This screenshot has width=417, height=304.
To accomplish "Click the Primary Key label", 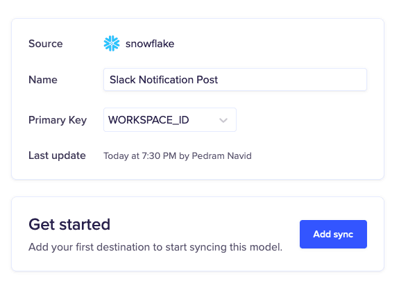I will 58,120.
